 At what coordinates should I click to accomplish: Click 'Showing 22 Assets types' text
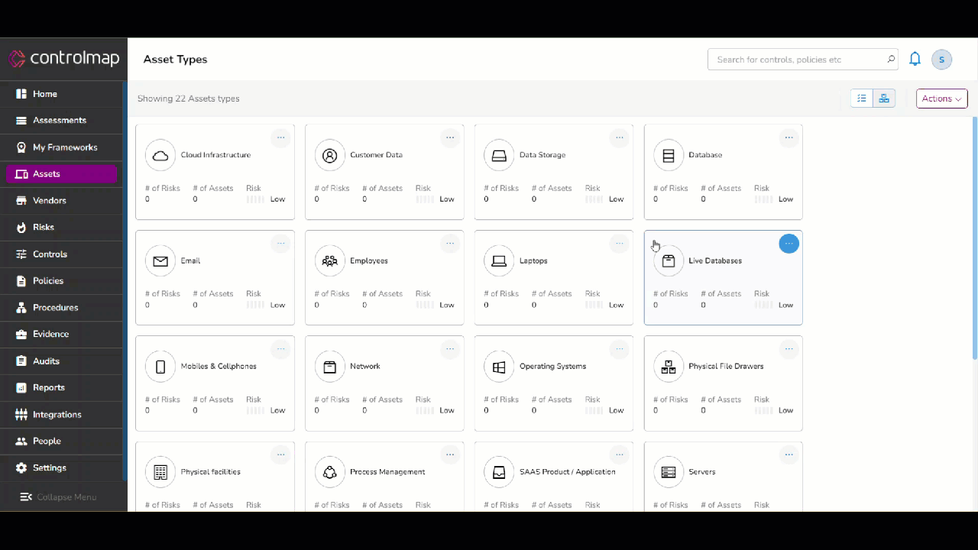[188, 99]
